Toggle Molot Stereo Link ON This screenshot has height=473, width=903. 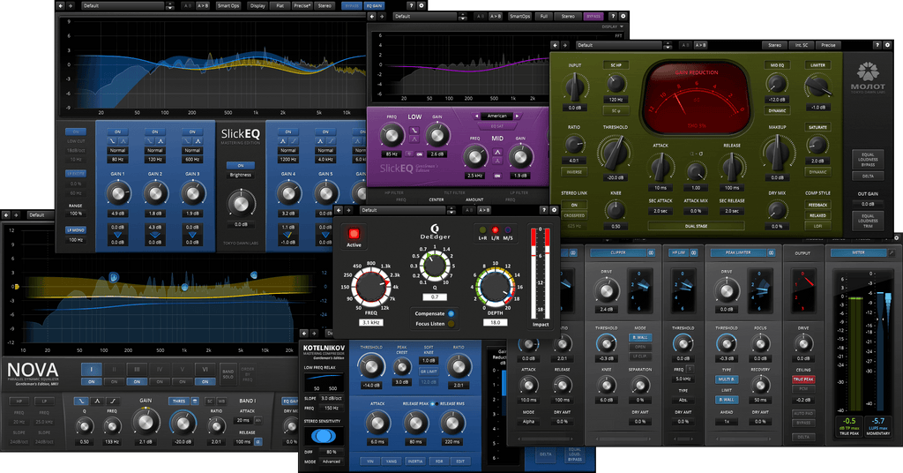click(x=574, y=205)
